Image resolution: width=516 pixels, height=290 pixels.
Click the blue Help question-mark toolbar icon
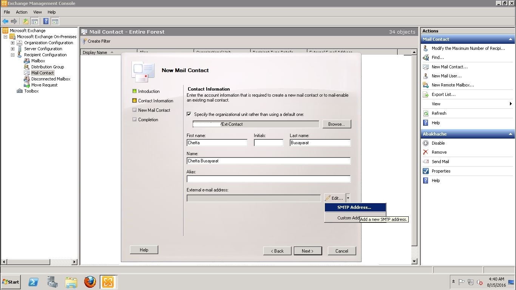46,22
